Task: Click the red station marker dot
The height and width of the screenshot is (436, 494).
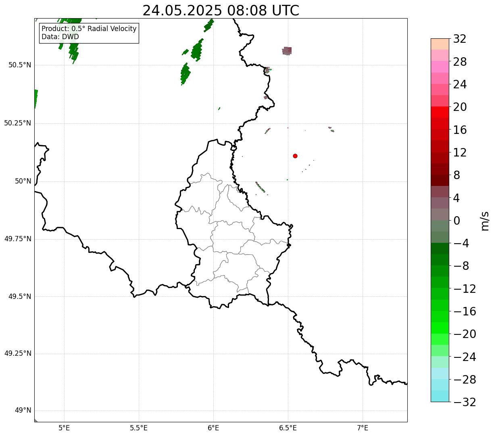Action: 295,156
